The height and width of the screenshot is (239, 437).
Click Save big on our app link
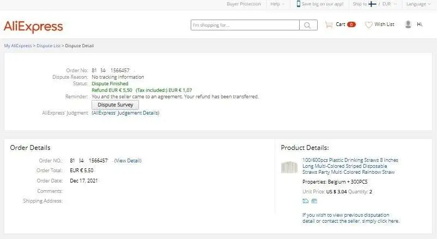(x=323, y=4)
